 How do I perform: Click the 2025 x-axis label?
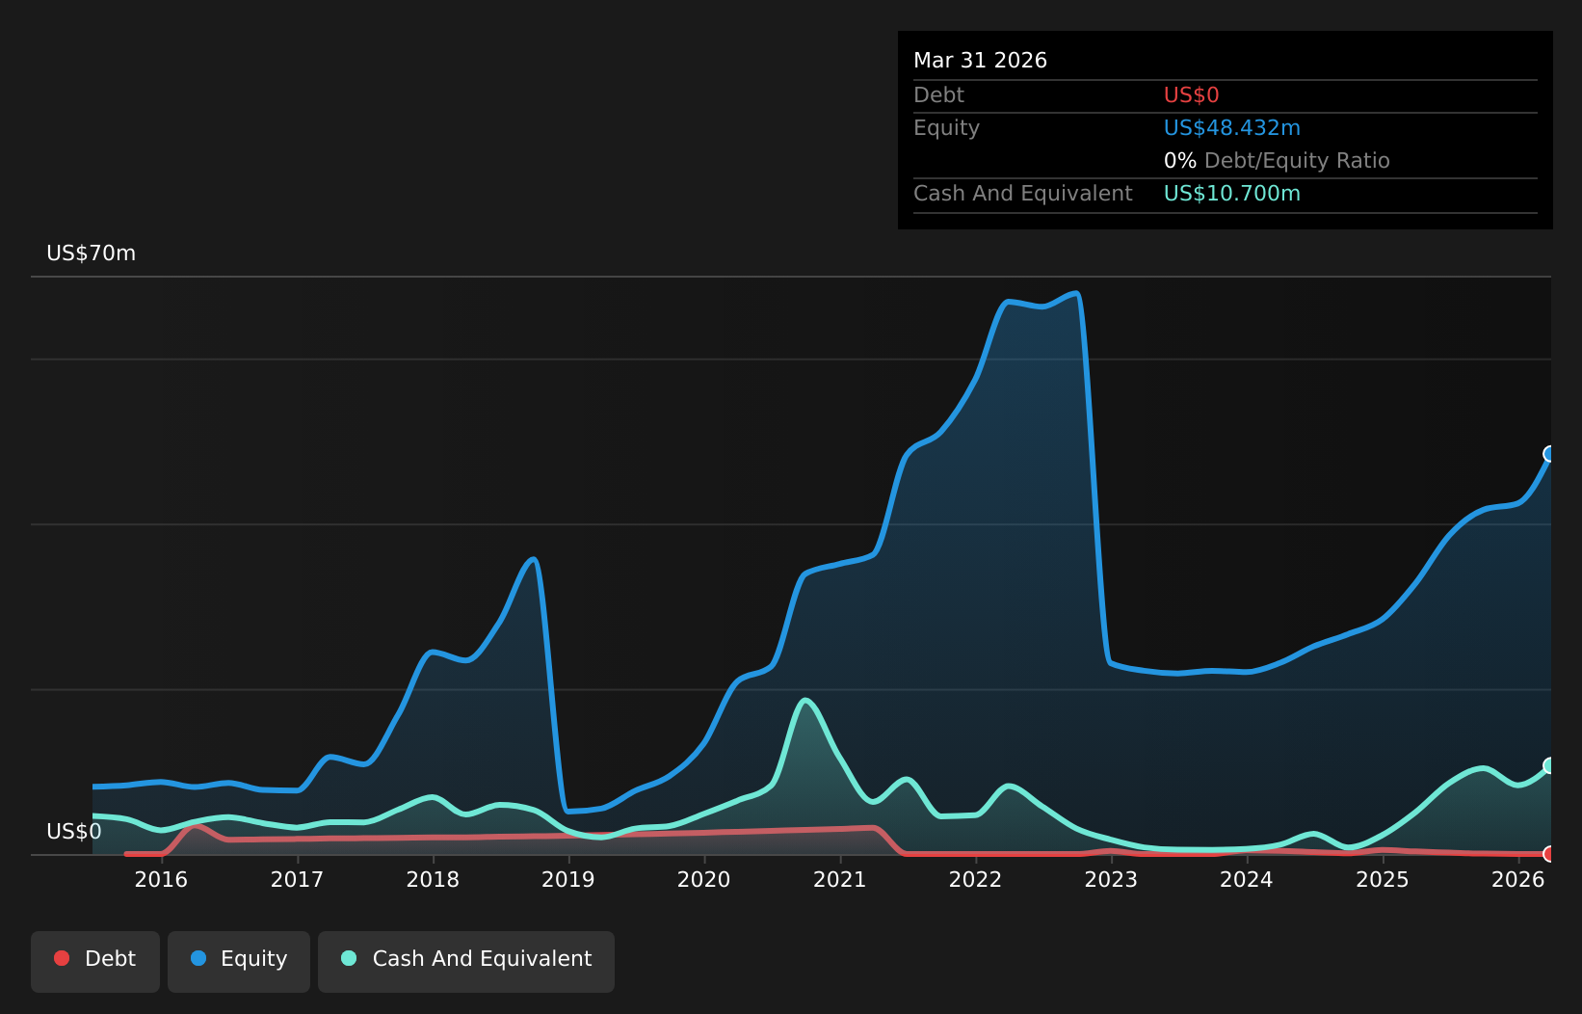[1383, 879]
